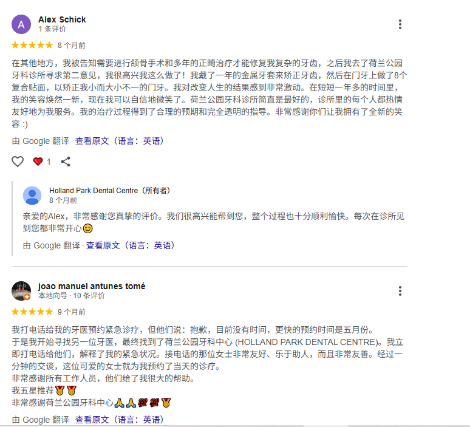Open the options menu for joao manuel's review
The image size is (470, 427).
pyautogui.click(x=400, y=291)
